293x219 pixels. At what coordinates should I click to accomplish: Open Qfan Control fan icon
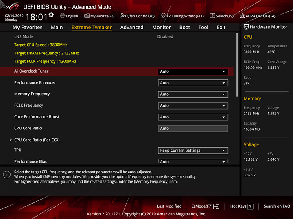[x=123, y=16]
